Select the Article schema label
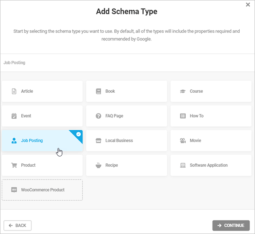Screen dimensions: 255x234 27,91
